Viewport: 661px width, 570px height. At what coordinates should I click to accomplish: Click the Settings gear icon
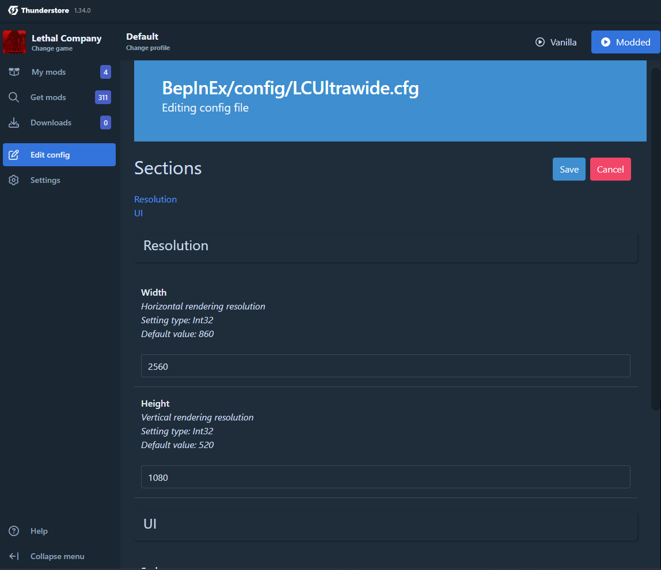(x=14, y=180)
